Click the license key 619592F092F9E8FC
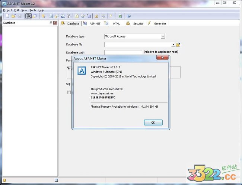The image size is (242, 185). [x=103, y=97]
